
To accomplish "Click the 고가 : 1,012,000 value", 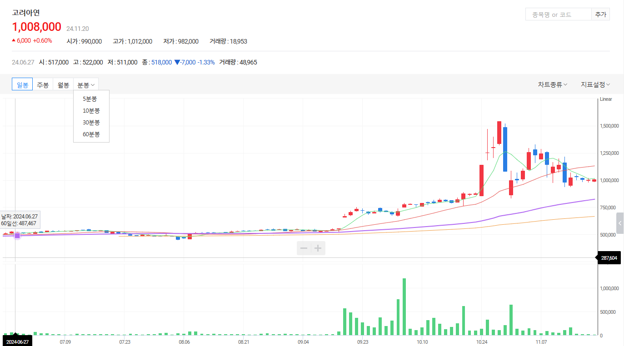I will click(132, 41).
